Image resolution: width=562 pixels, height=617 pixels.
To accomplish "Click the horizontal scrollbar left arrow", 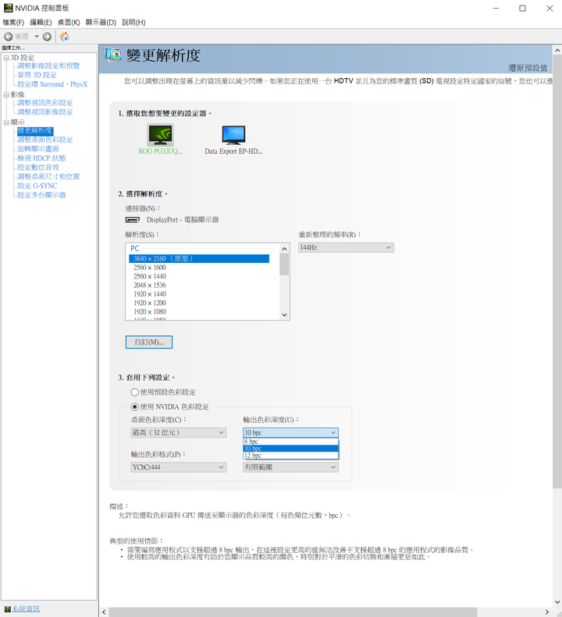I will tap(104, 612).
